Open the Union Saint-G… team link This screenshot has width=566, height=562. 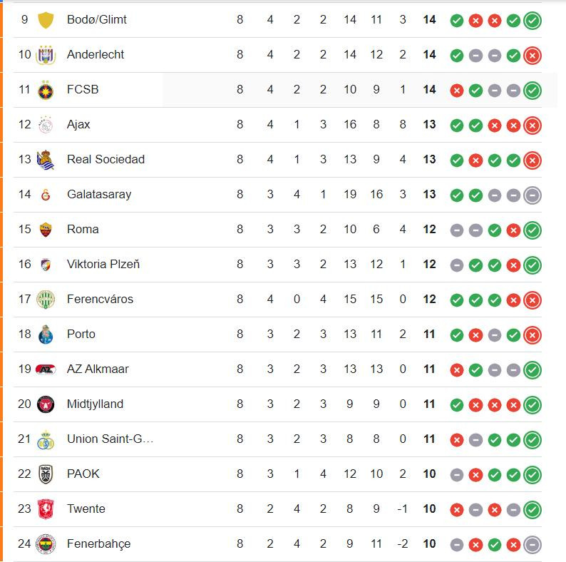pyautogui.click(x=110, y=439)
